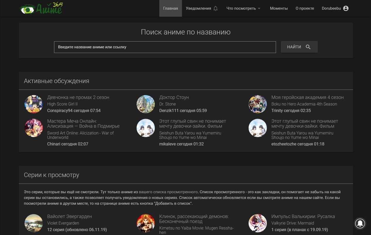Open the 'Моменты' menu item
The image size is (371, 235).
click(279, 9)
